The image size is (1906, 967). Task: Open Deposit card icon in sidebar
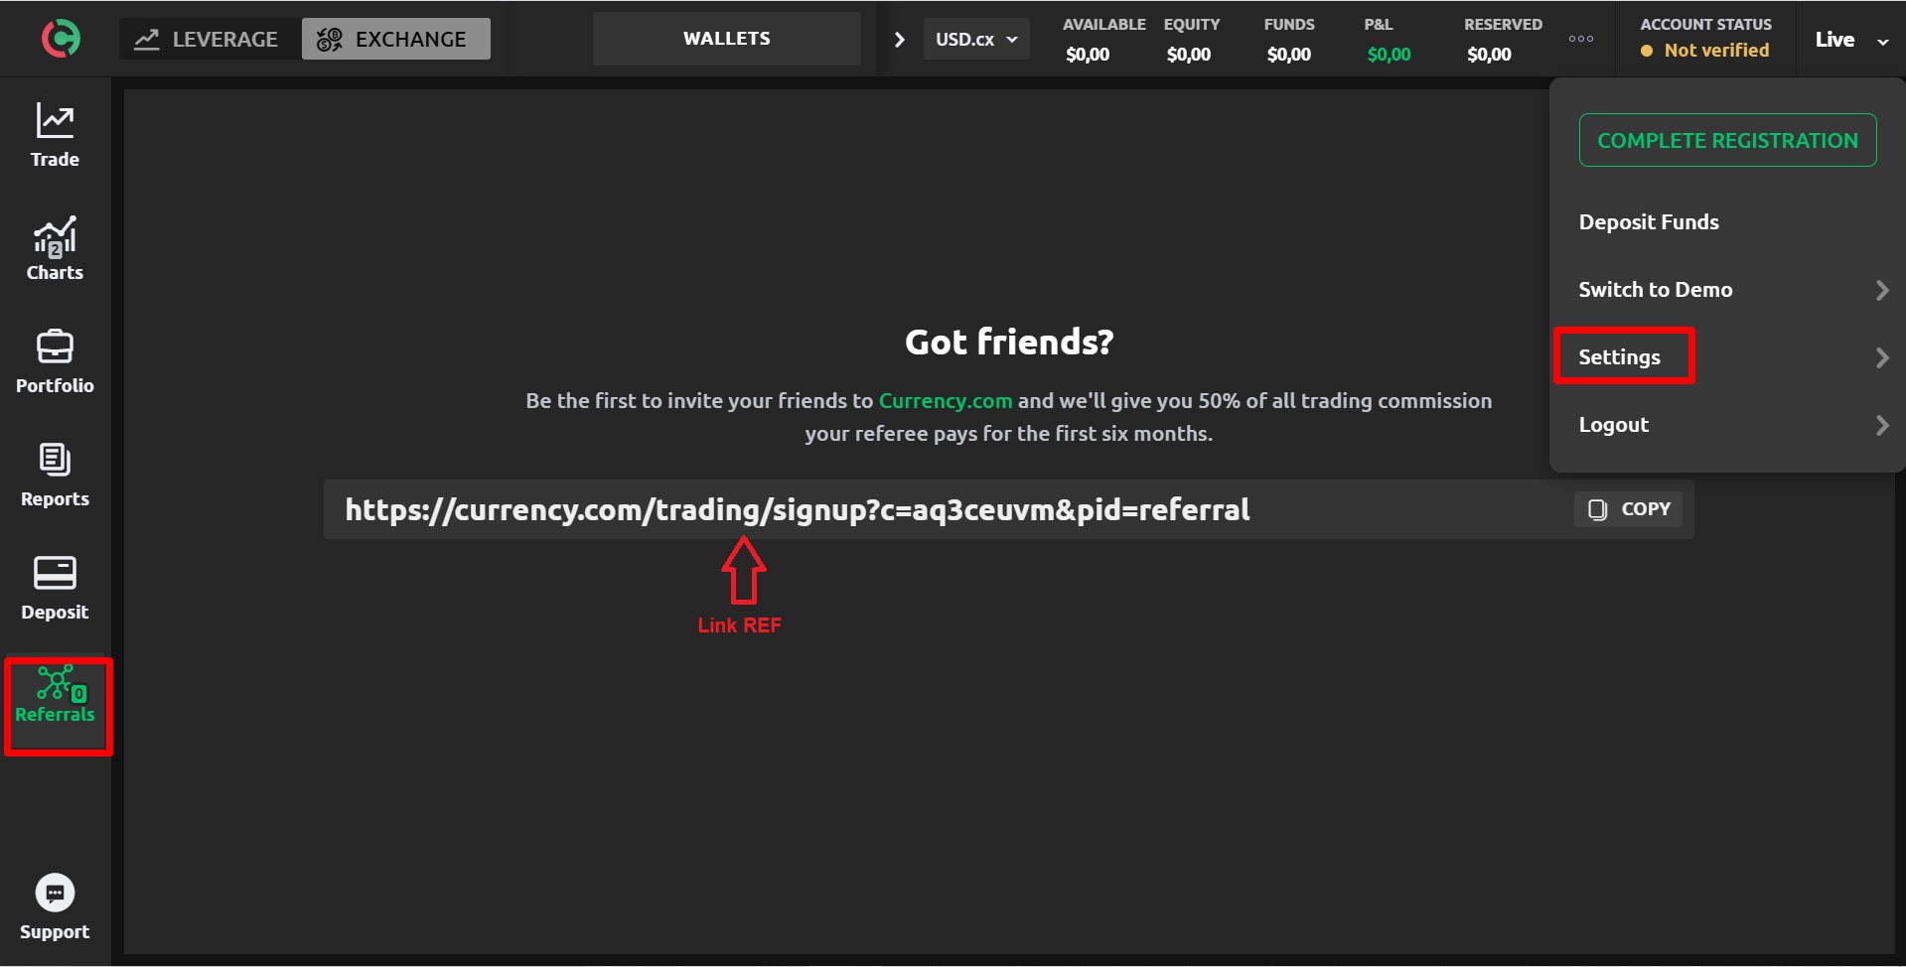point(55,588)
